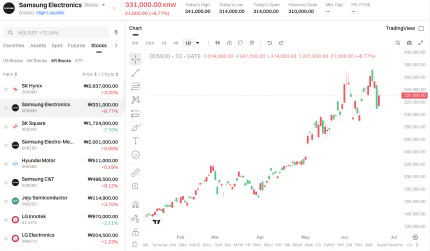Toggle stay in drawing mode pencil

point(135,218)
